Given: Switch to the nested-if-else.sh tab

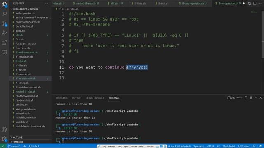Looking at the screenshot, I should 86,3.
